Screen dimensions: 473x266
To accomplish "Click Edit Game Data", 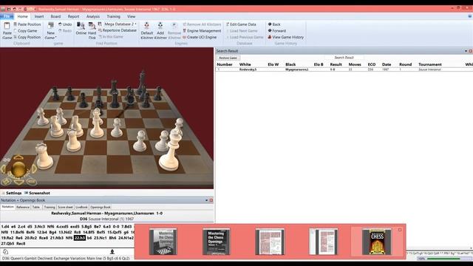I will [x=241, y=24].
